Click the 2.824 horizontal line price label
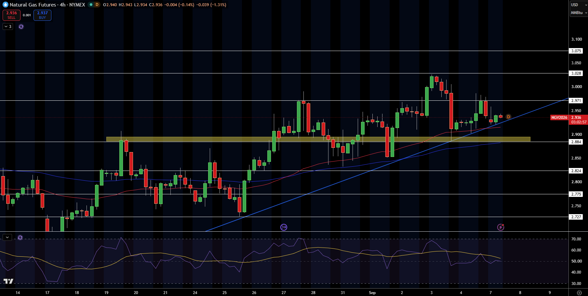The image size is (588, 296). pyautogui.click(x=576, y=171)
